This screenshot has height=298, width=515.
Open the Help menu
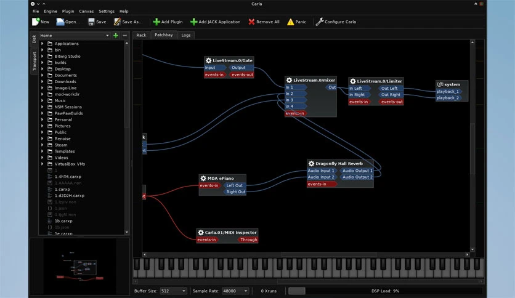click(124, 11)
